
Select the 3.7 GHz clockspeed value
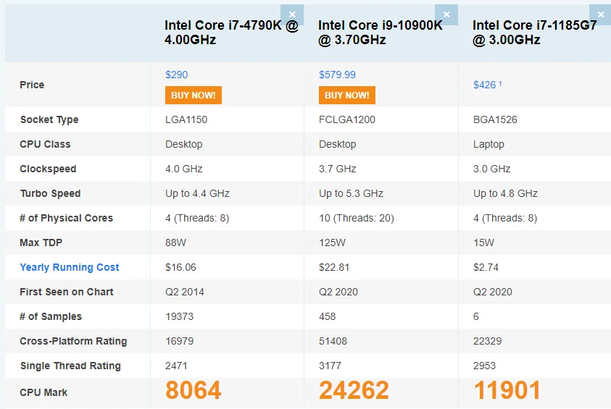click(338, 169)
